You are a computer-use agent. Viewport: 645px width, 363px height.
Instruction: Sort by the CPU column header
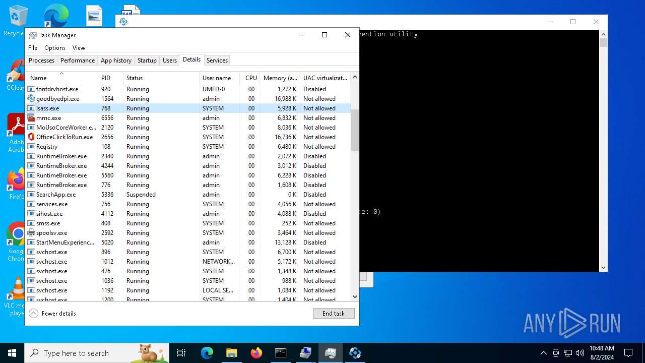point(250,78)
